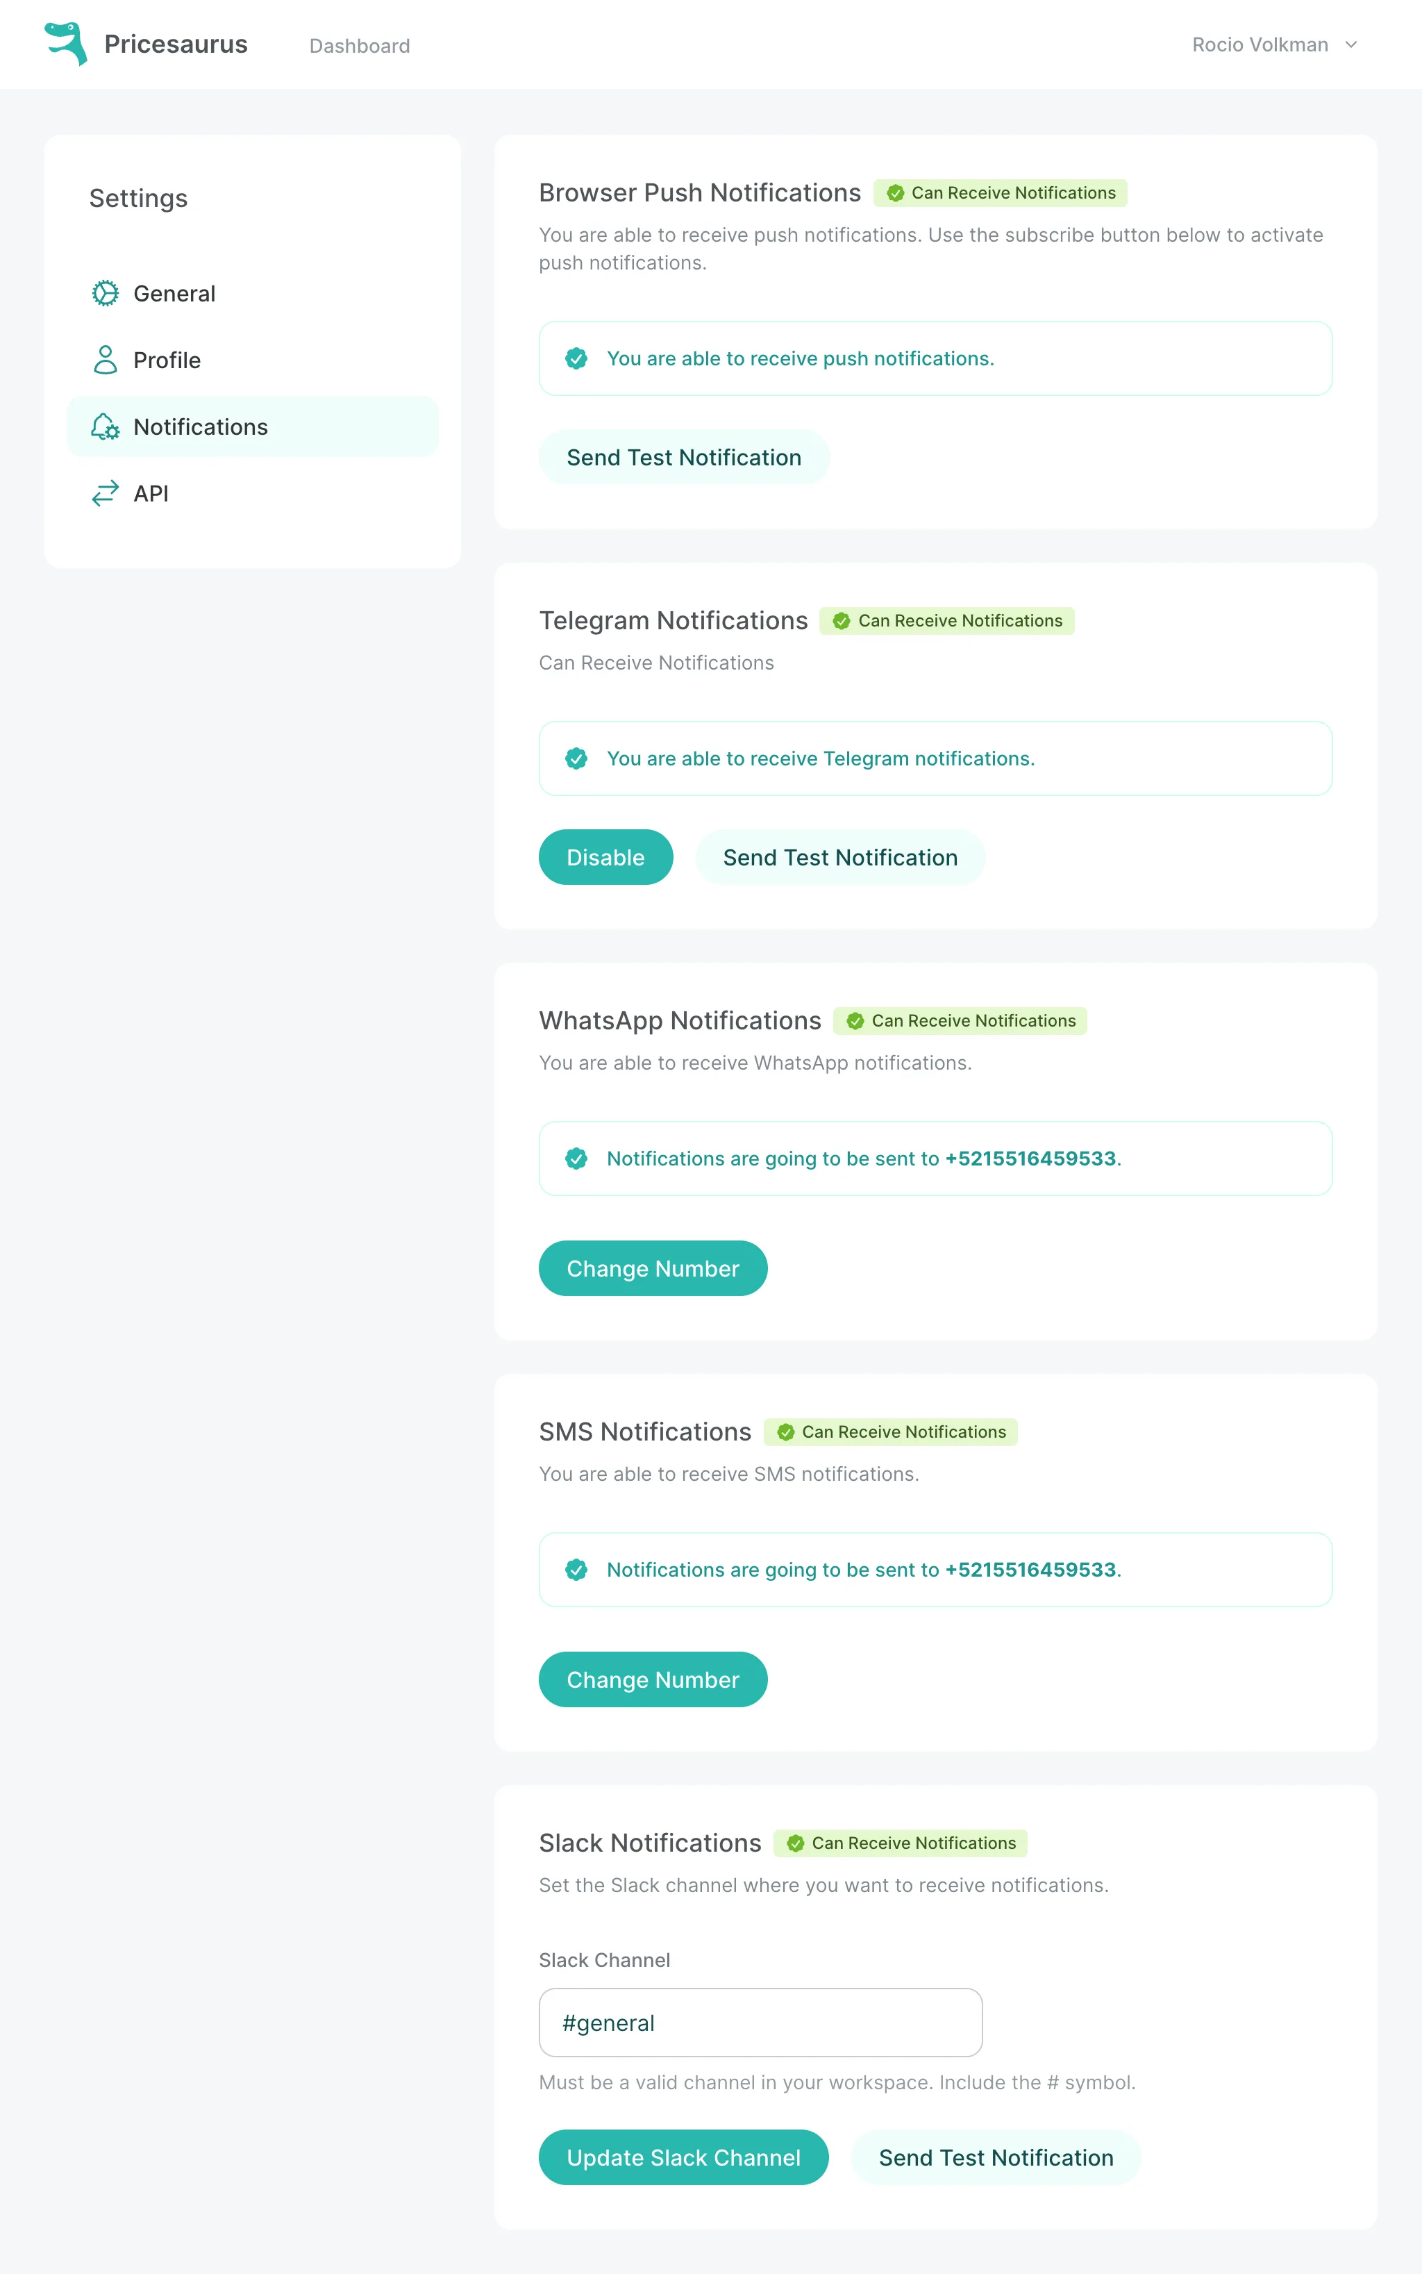Open the API settings section
The height and width of the screenshot is (2274, 1422).
pos(151,493)
